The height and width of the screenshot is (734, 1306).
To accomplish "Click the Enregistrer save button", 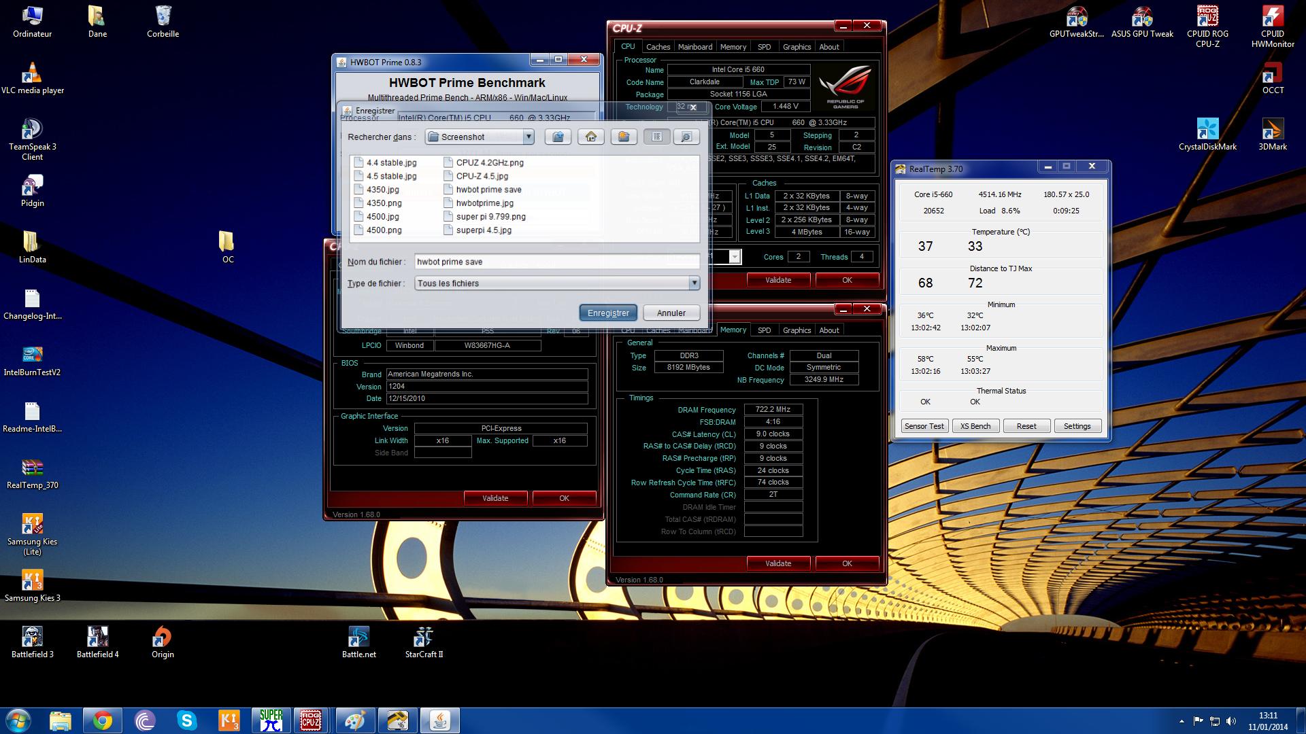I will tap(608, 313).
